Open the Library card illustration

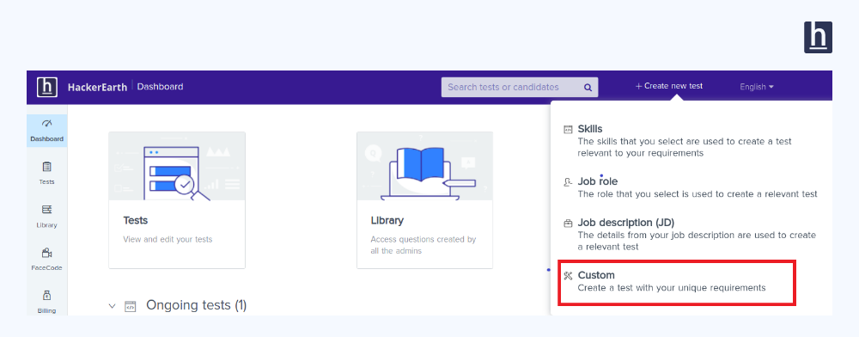coord(424,166)
